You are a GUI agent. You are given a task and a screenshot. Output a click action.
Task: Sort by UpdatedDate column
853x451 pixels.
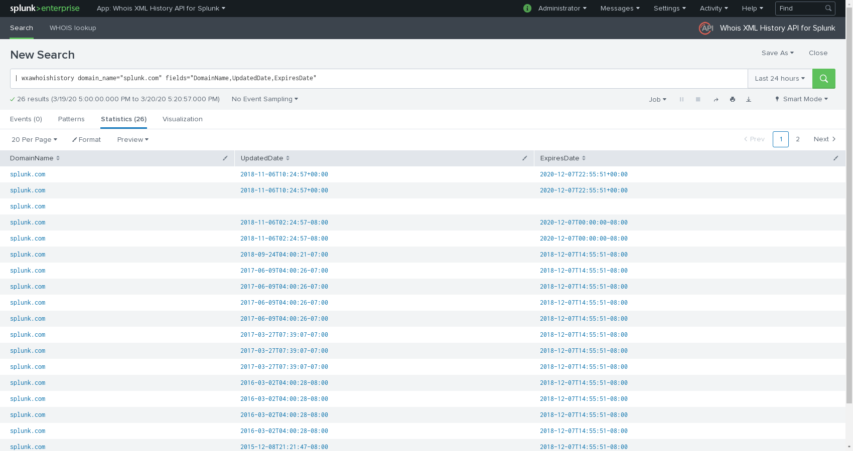[x=265, y=158]
